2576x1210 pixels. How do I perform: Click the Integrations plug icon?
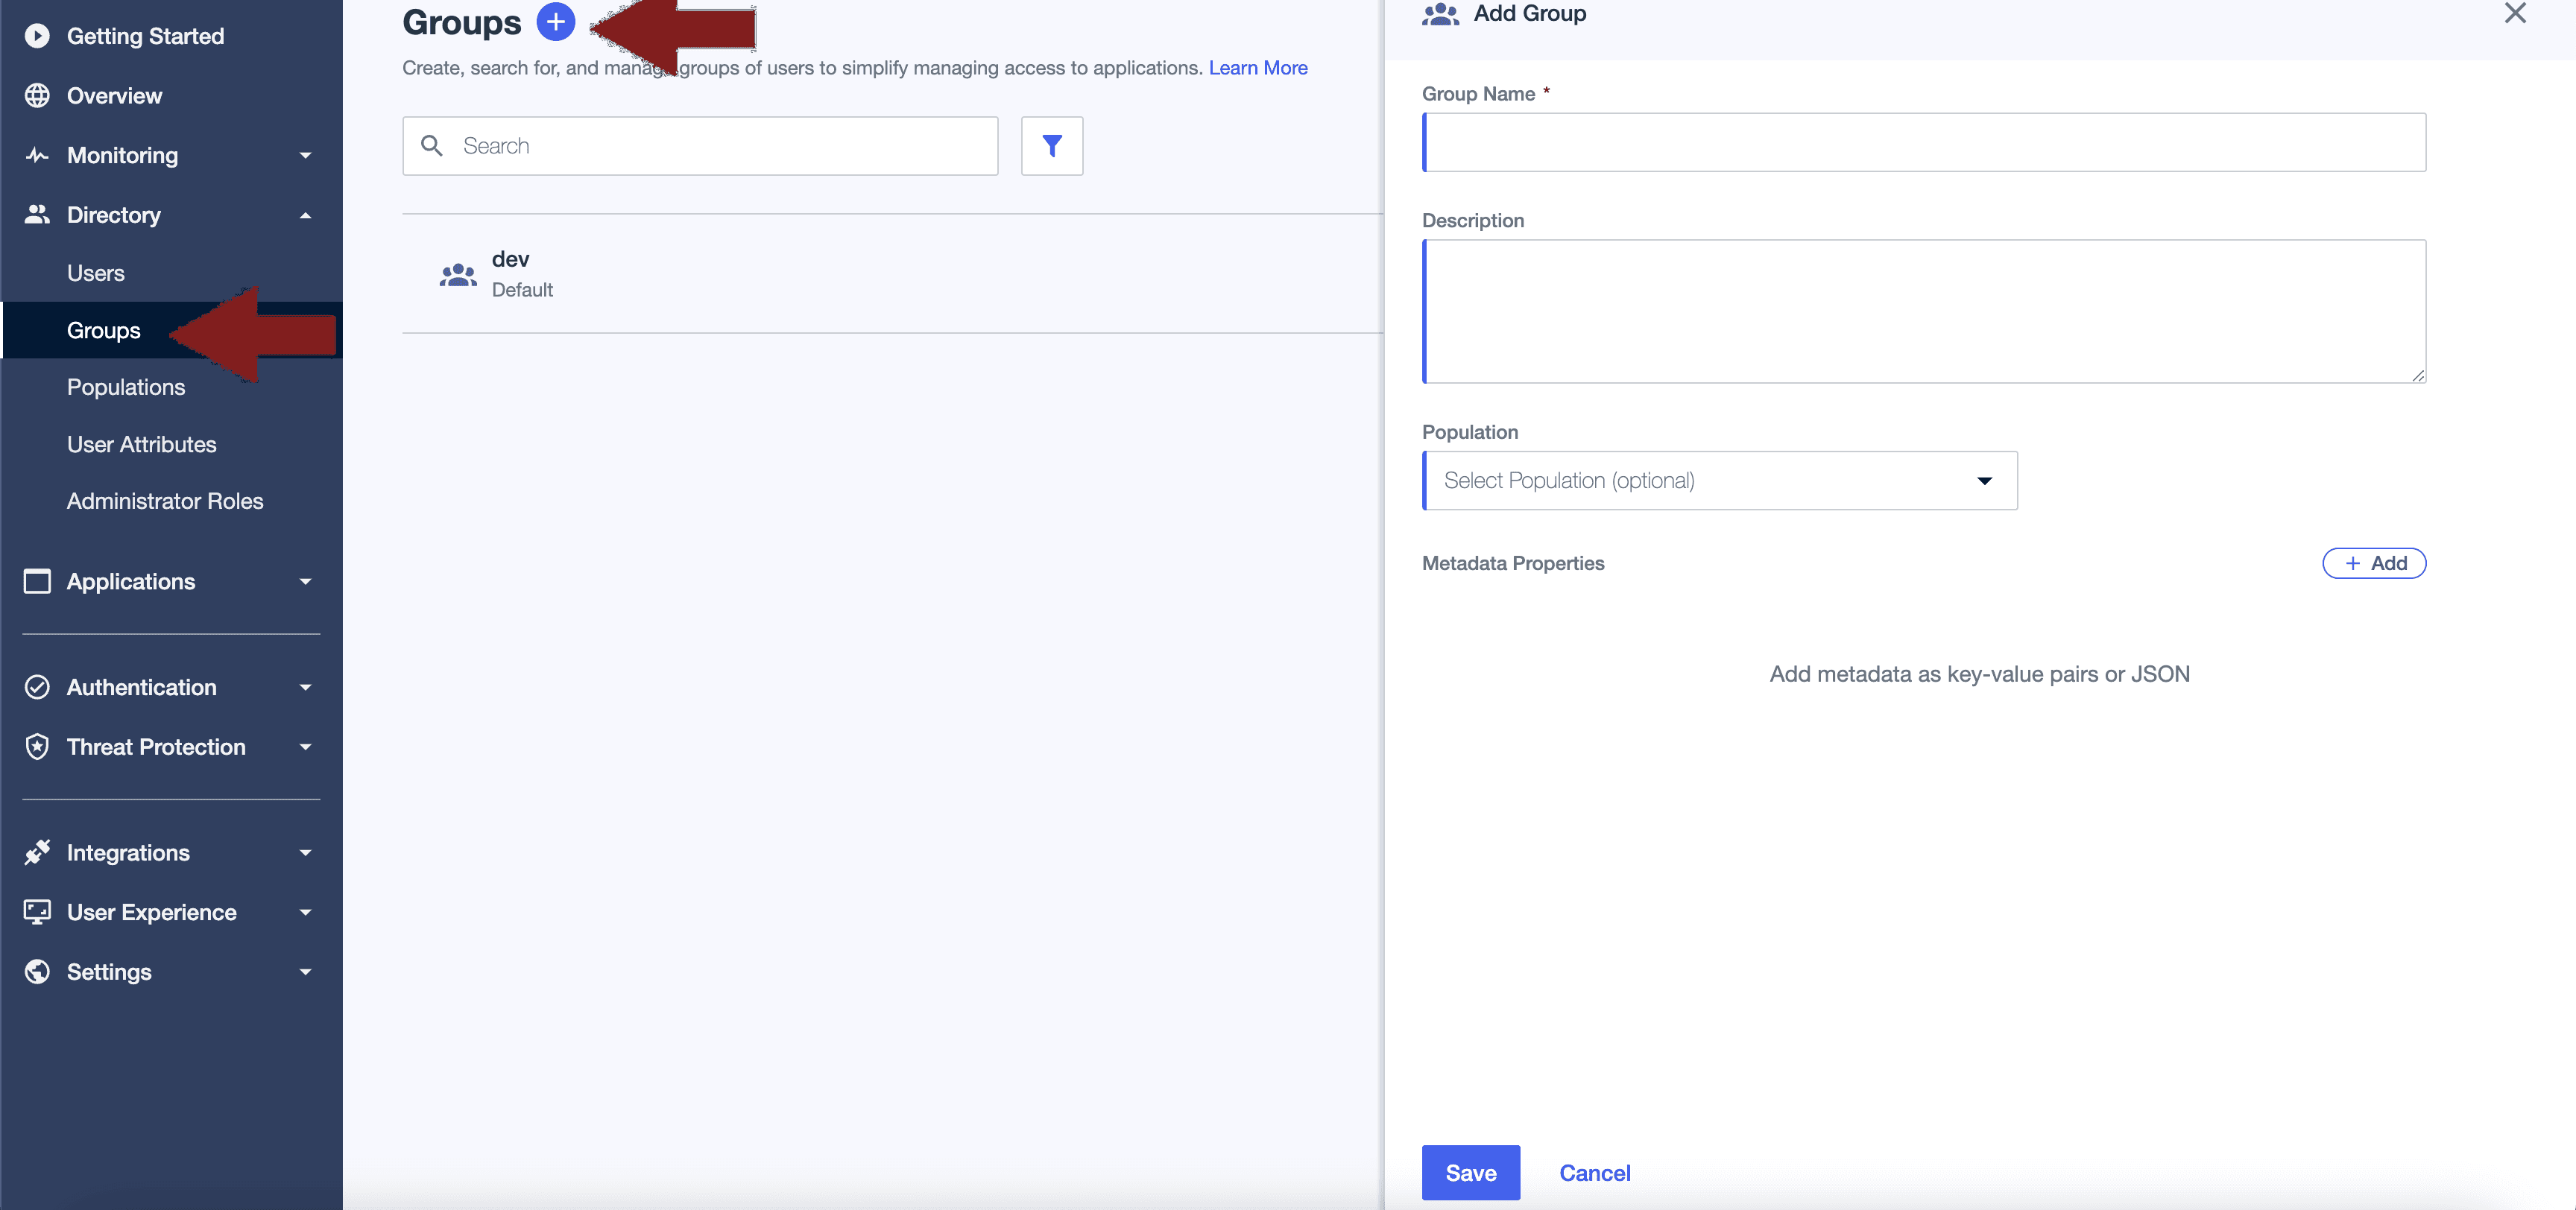point(37,853)
